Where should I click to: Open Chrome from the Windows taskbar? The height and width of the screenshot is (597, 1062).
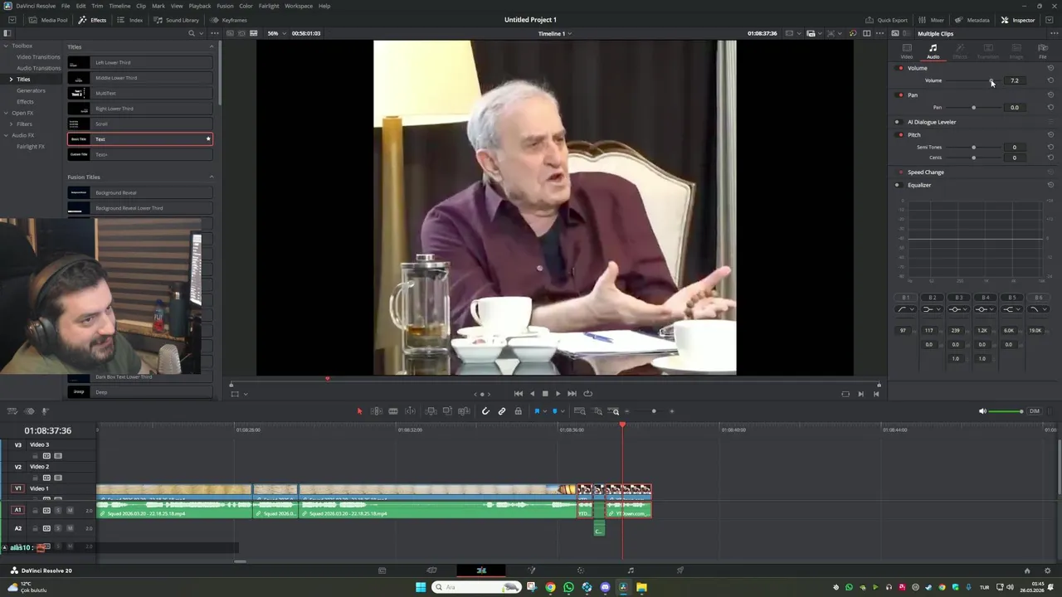550,587
